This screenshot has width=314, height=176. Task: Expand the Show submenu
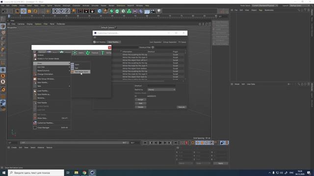52,64
